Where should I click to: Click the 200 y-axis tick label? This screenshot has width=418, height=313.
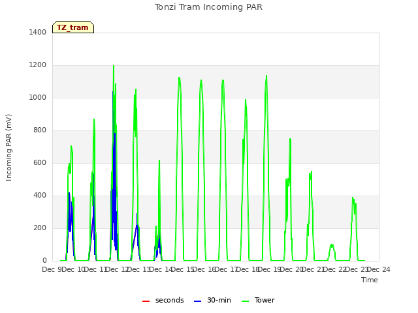(x=40, y=228)
